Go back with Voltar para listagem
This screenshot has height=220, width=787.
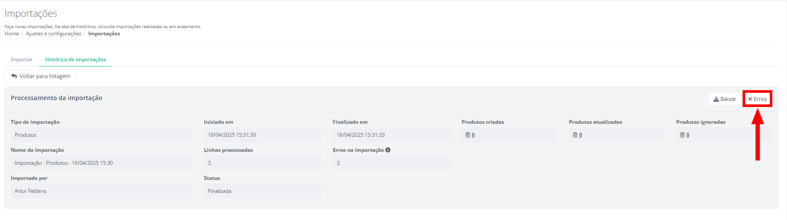(41, 76)
